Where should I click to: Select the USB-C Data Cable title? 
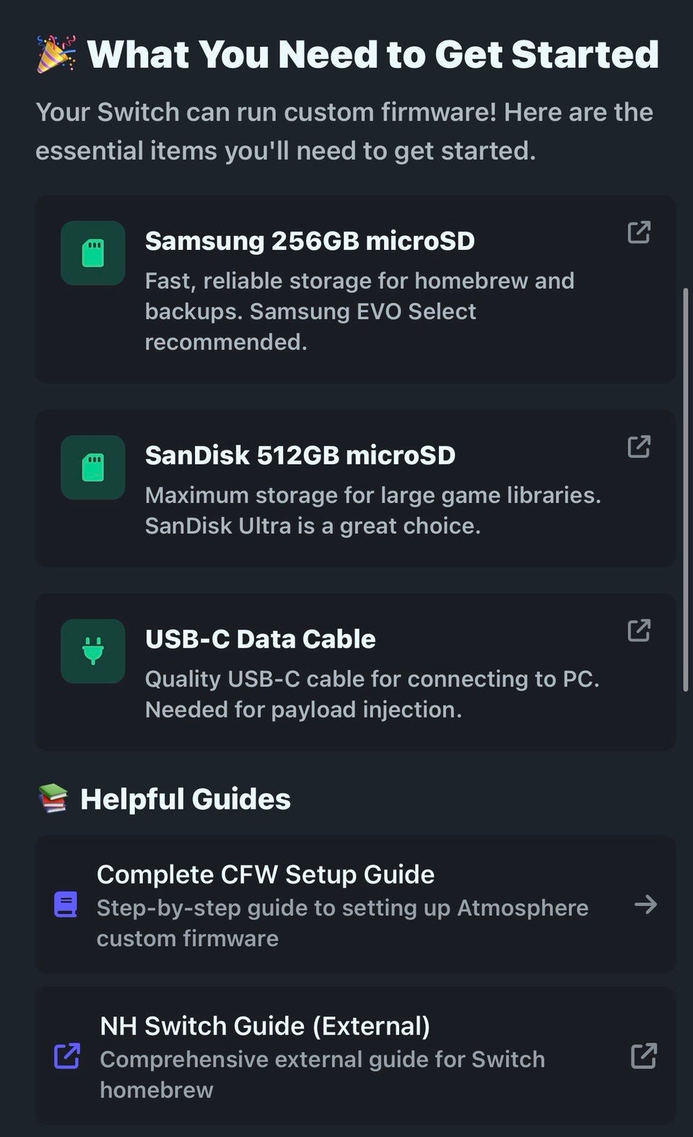(x=260, y=639)
